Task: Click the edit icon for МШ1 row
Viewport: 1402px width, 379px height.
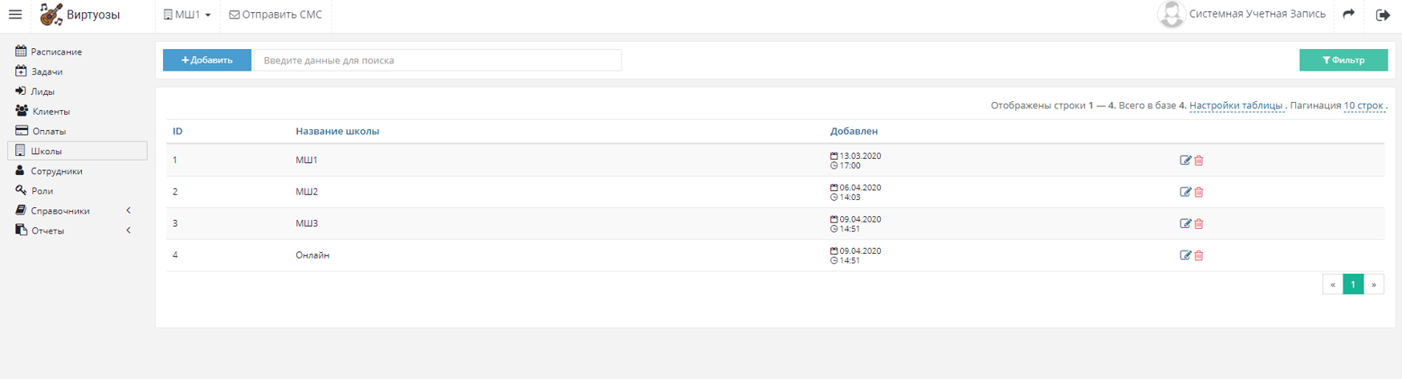Action: coord(1185,161)
